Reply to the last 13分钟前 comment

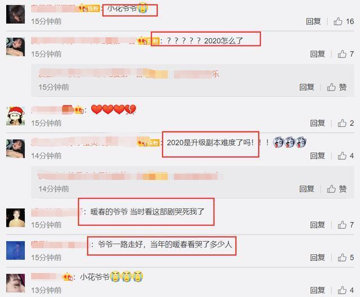(x=317, y=290)
